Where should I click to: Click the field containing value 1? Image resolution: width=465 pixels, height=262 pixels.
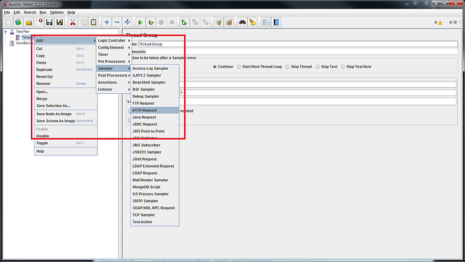click(x=317, y=93)
